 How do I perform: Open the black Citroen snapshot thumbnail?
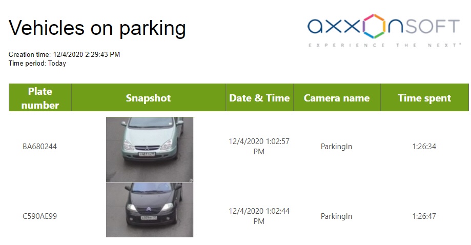[x=150, y=210]
